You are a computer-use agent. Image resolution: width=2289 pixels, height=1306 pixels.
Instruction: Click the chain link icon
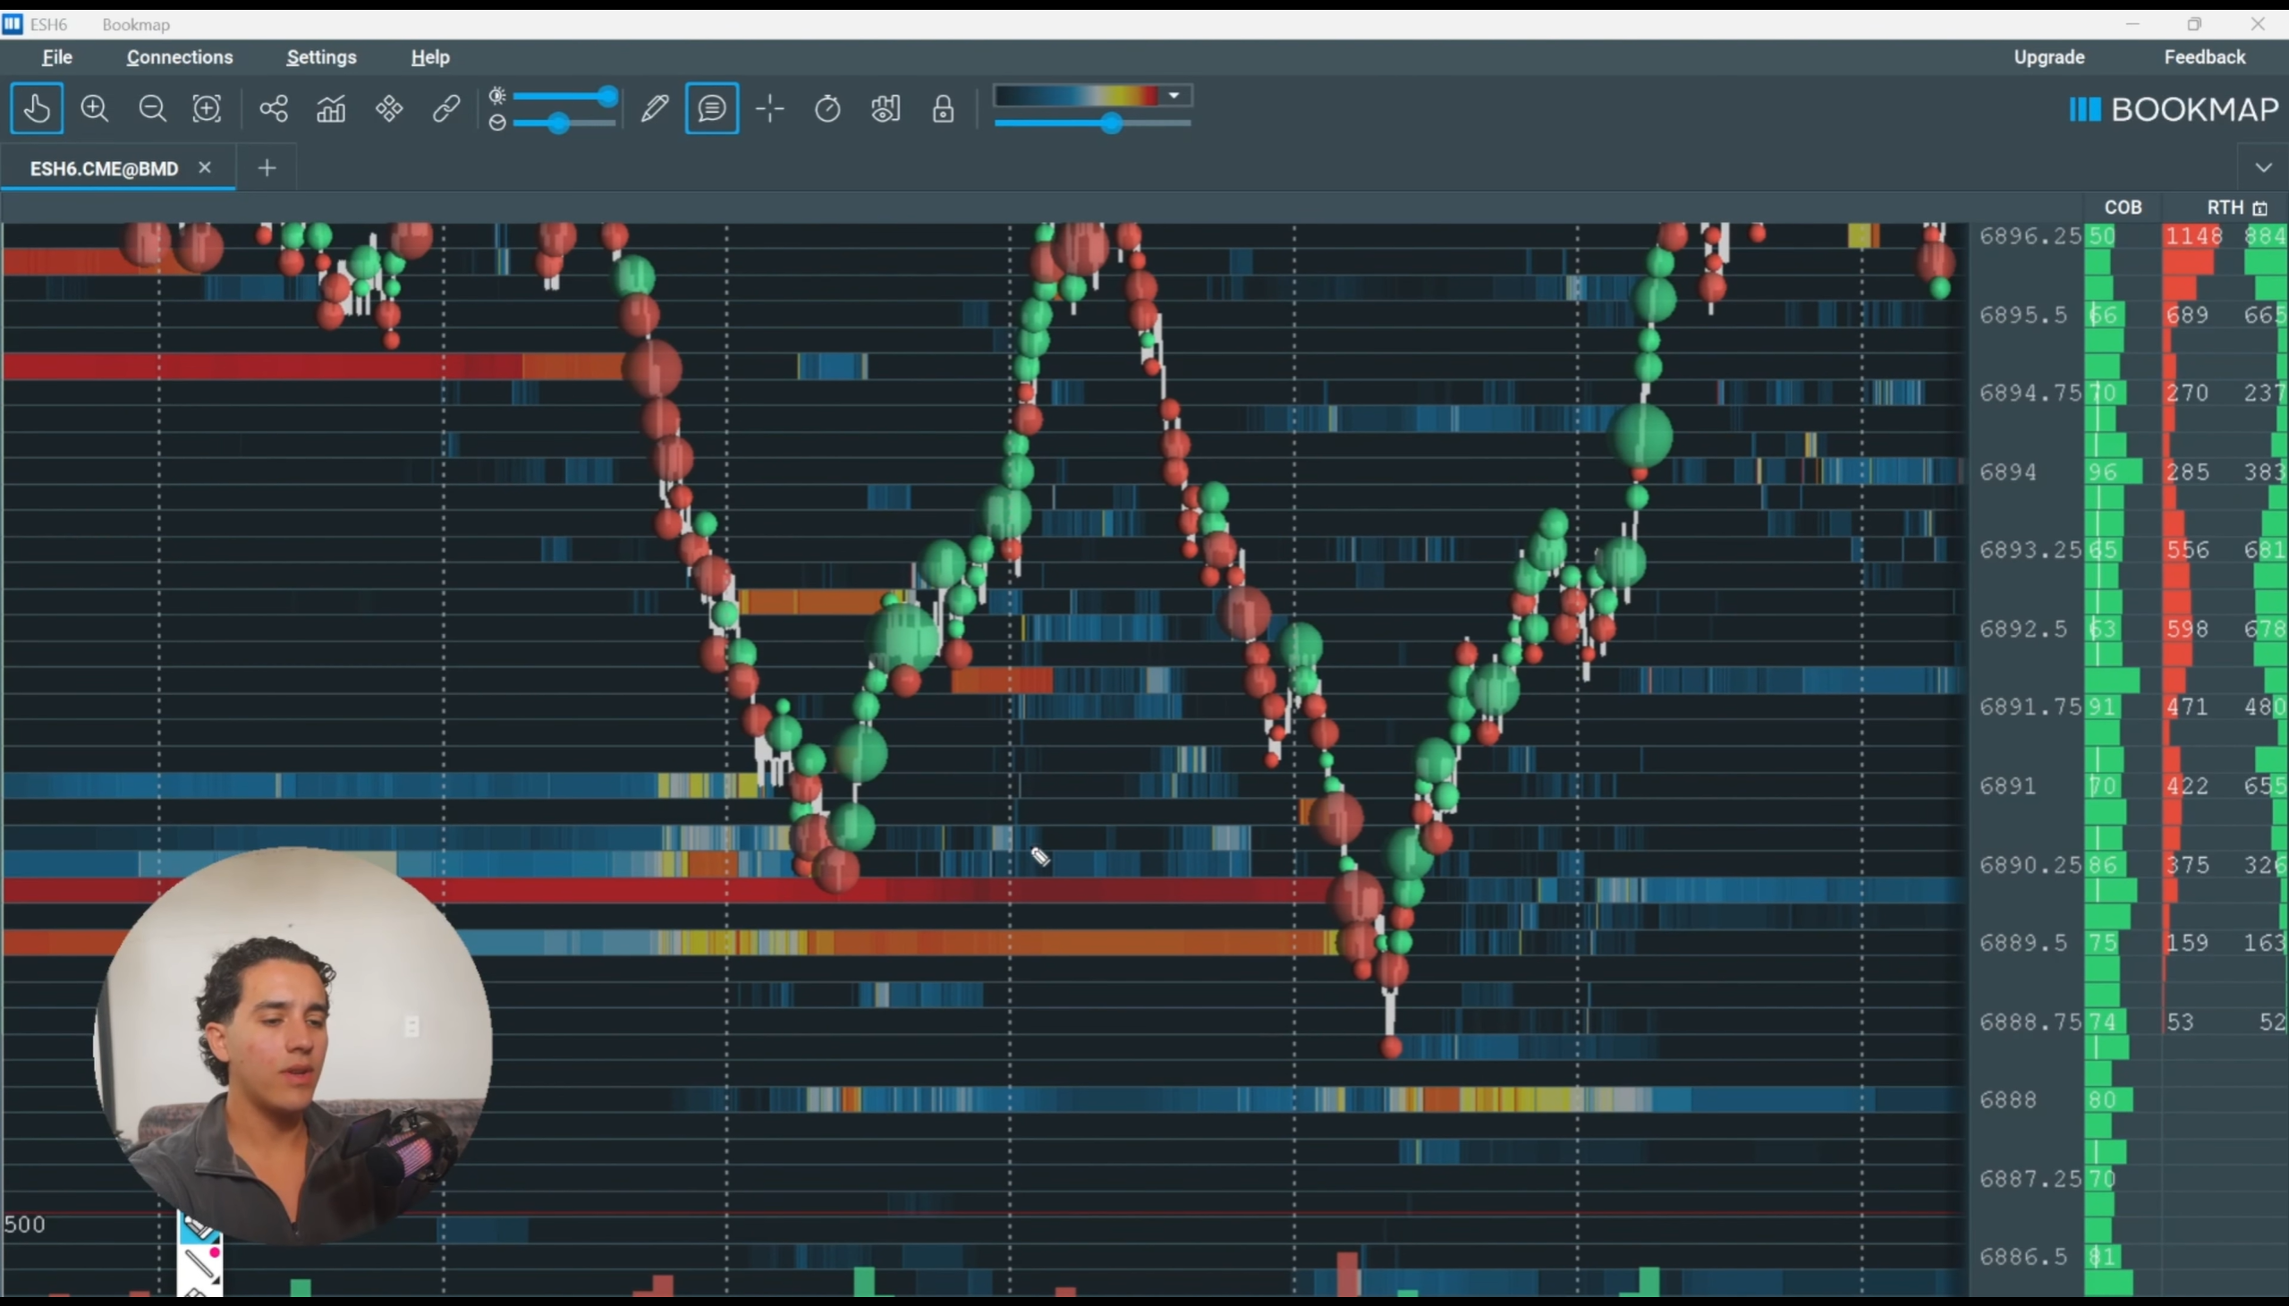pos(446,107)
